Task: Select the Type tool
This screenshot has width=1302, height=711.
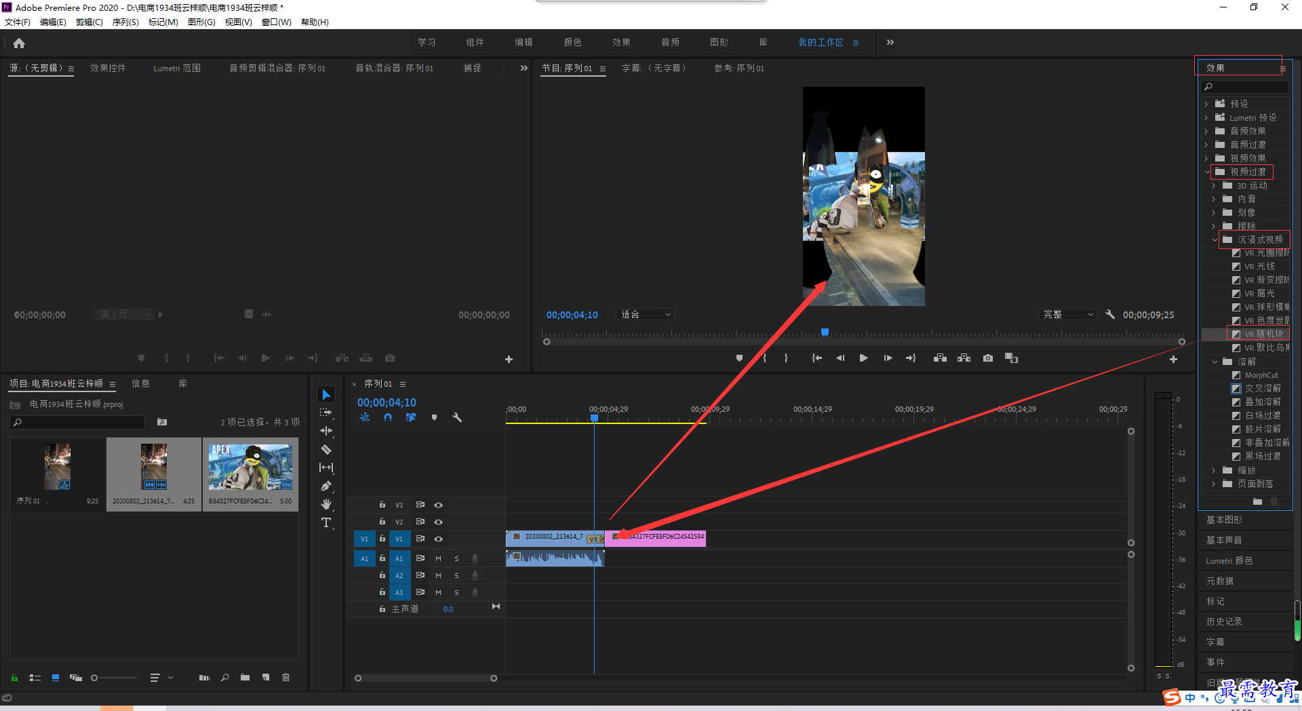Action: pyautogui.click(x=326, y=522)
